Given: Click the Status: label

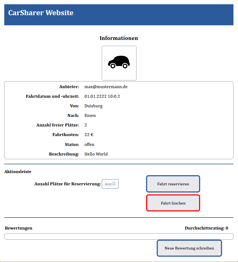Looking at the screenshot, I should coord(72,144).
